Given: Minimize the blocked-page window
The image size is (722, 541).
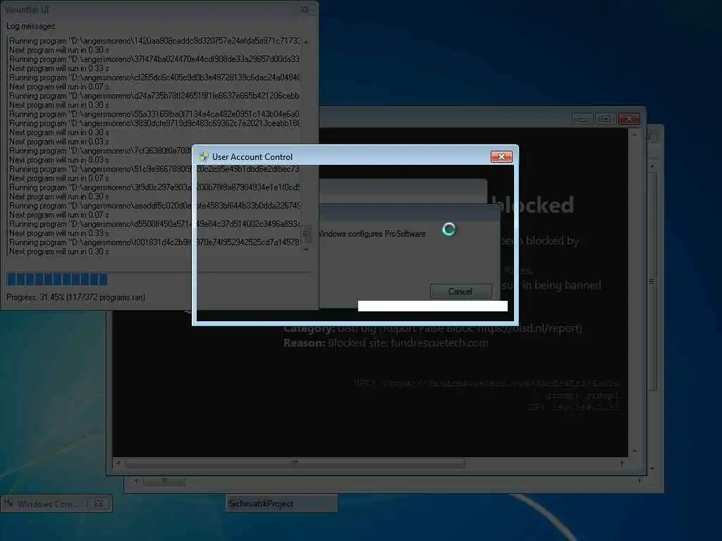Looking at the screenshot, I should [x=582, y=119].
